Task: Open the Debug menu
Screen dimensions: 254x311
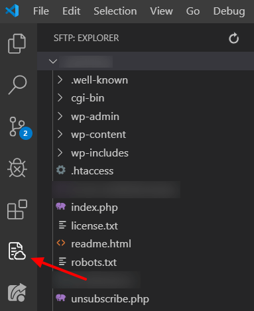Action: point(229,11)
